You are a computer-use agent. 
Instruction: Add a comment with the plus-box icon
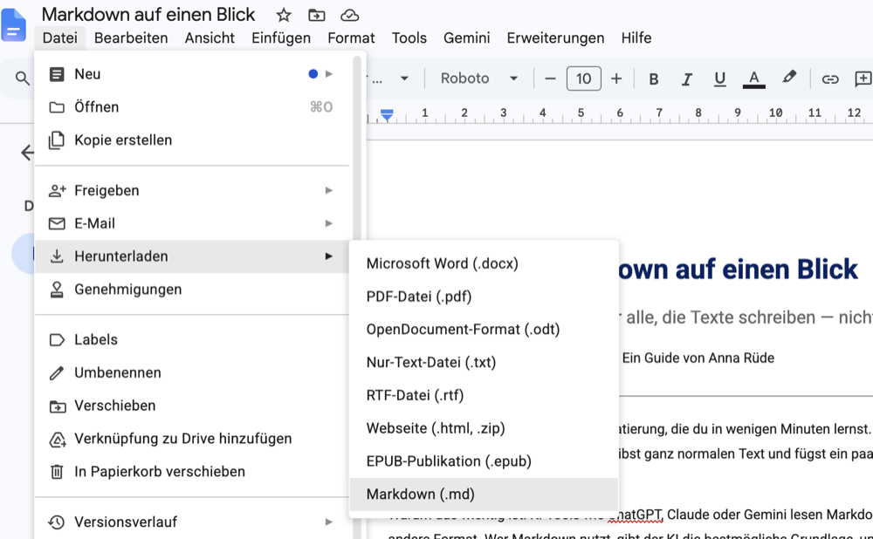coord(863,79)
